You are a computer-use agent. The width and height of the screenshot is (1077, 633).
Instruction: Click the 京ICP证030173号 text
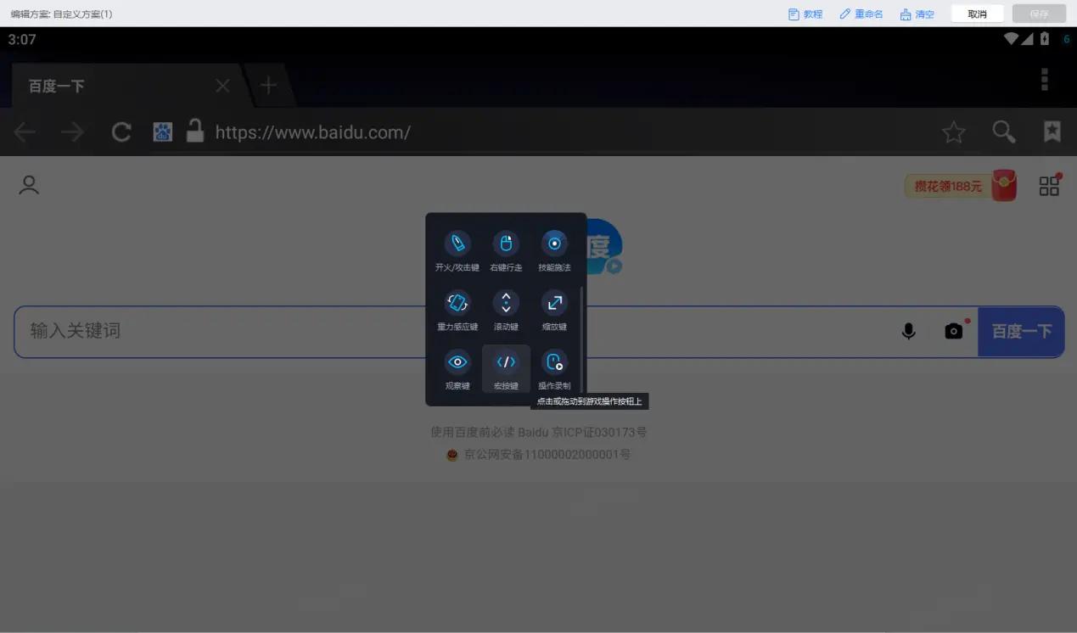point(599,432)
